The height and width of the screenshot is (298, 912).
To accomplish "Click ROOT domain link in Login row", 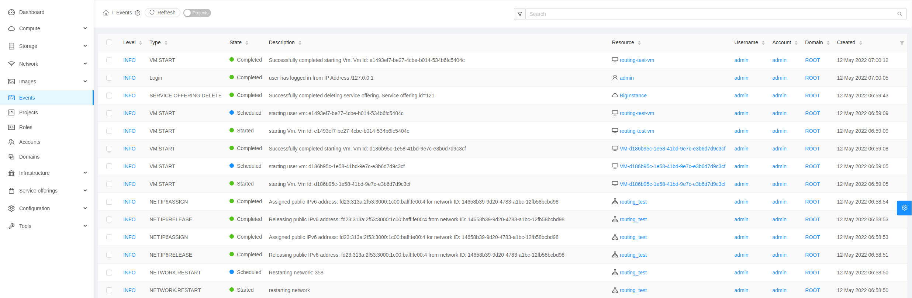I will pos(812,78).
